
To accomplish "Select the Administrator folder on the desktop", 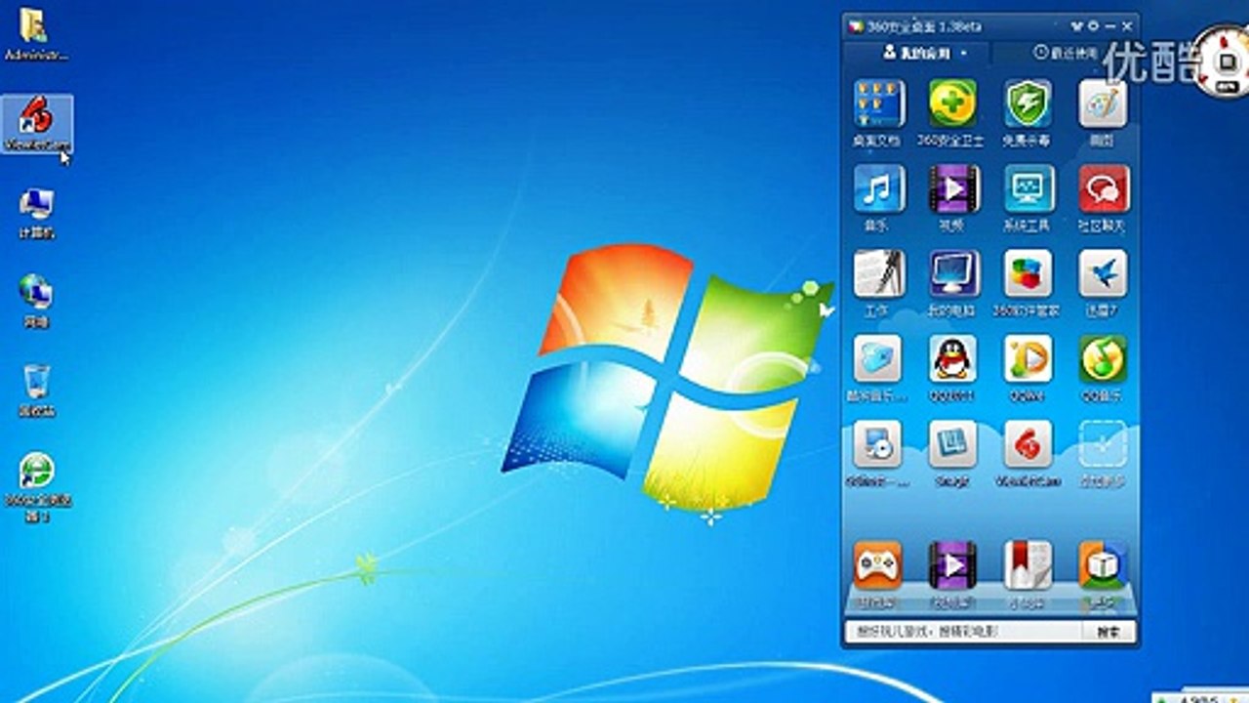I will (x=37, y=34).
